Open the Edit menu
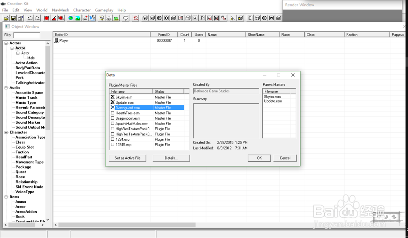The width and height of the screenshot is (408, 238). coord(16,10)
